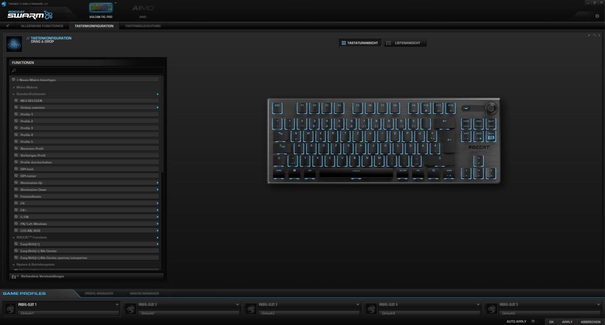The height and width of the screenshot is (325, 605).
Task: Open the Tastenbeleuchtung tab
Action: tap(143, 26)
